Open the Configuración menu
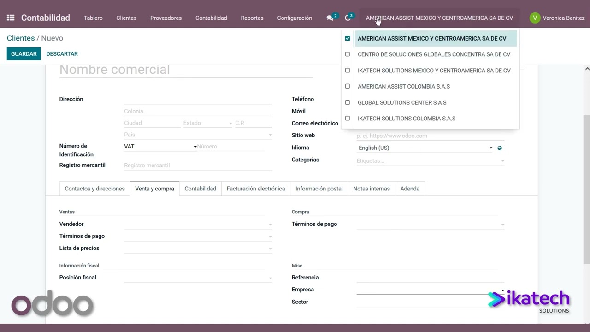 coord(295,18)
